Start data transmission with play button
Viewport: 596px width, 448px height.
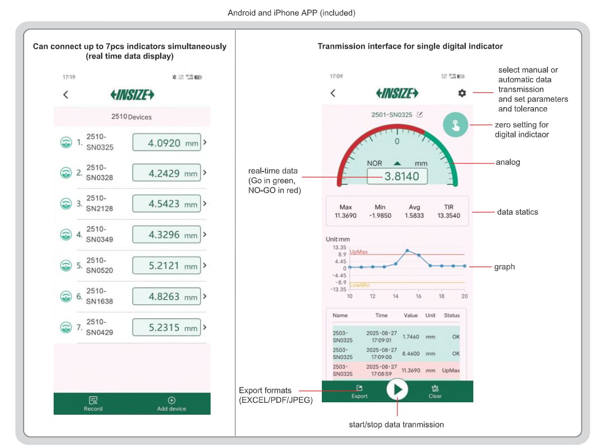coord(397,390)
